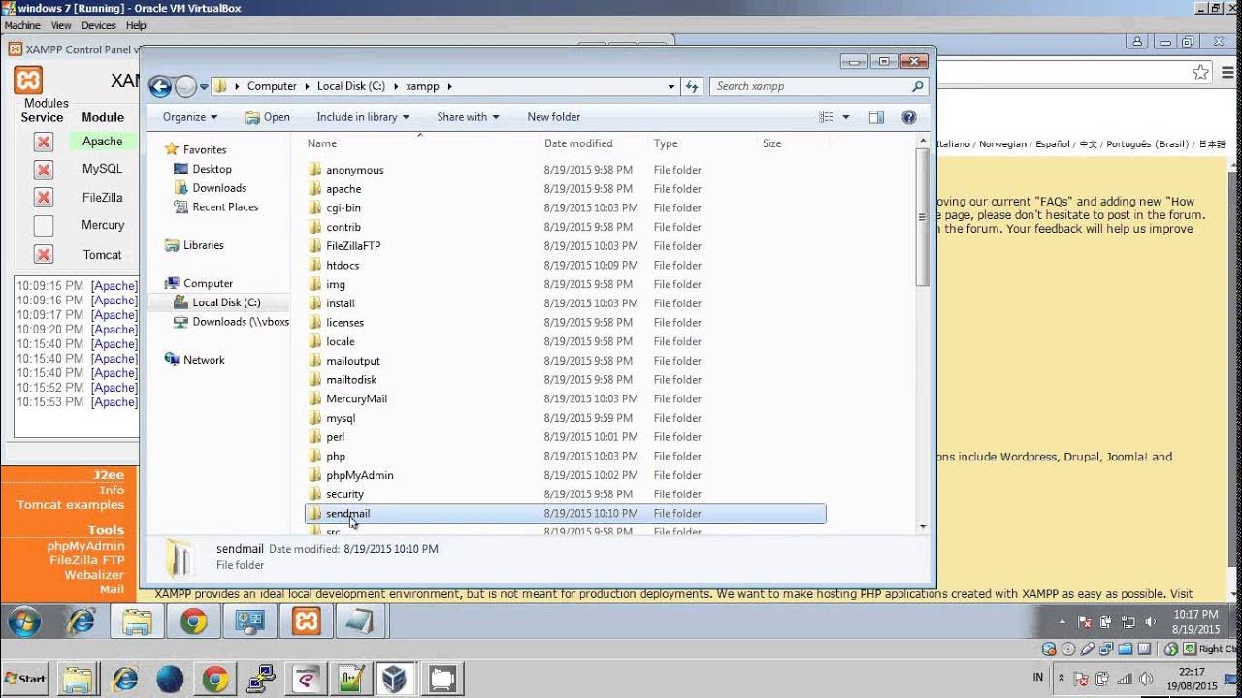Click the XAMPP icon in the guest taskbar
1242x698 pixels.
[x=306, y=622]
